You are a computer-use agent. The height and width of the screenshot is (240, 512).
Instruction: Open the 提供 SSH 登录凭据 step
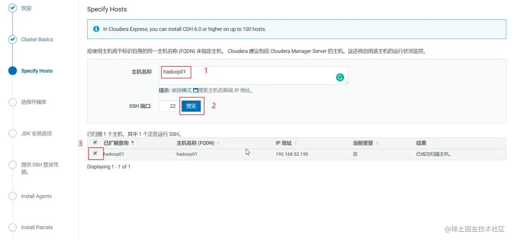pyautogui.click(x=40, y=168)
